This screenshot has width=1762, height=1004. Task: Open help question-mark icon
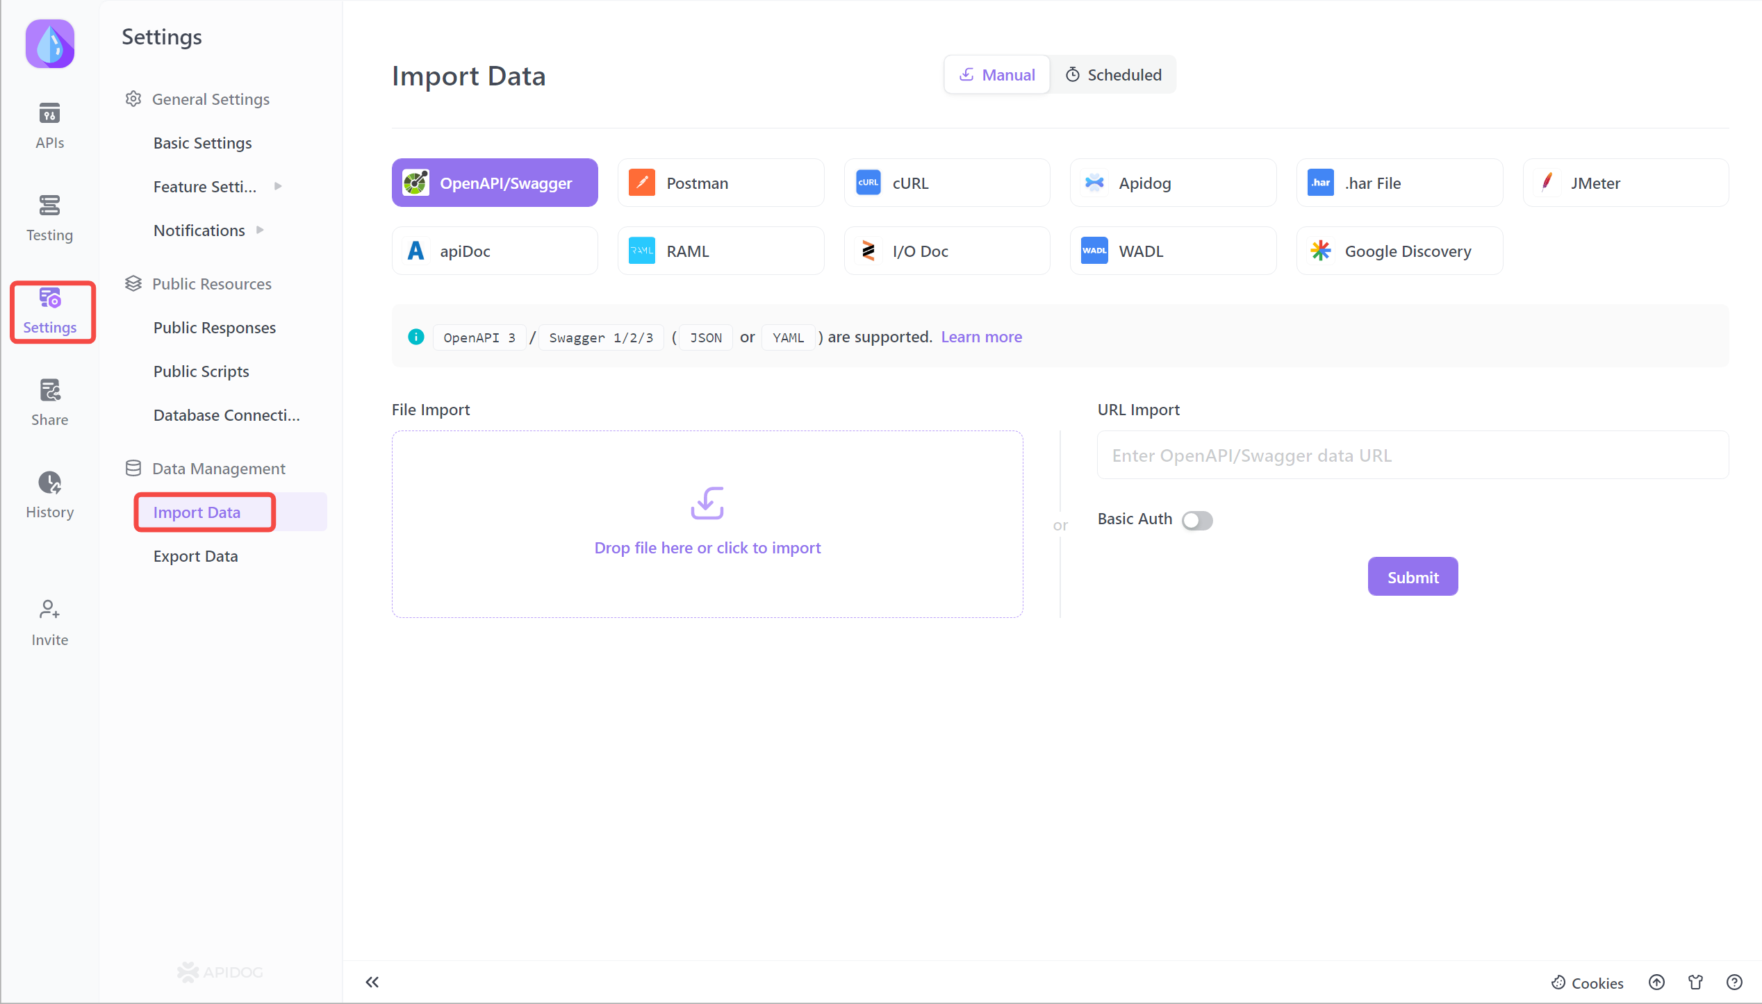1734,982
